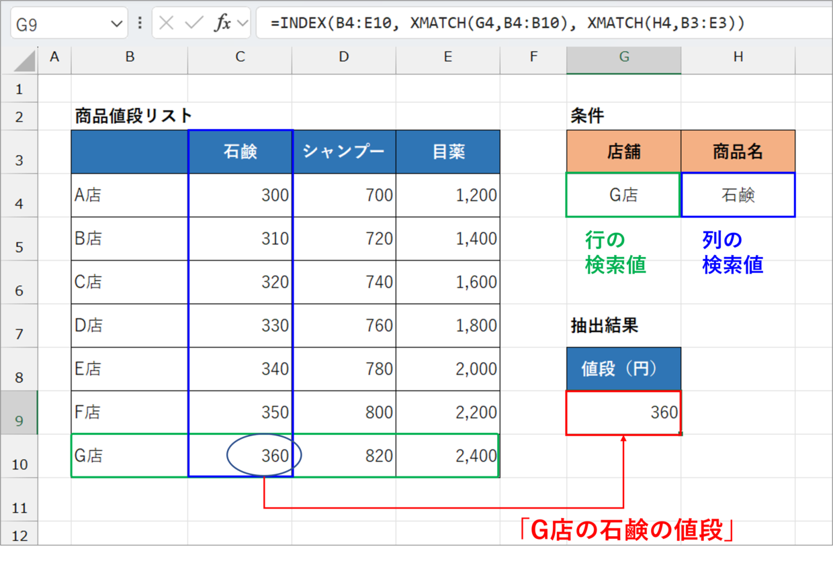Click the シャンプー header cell
The image size is (833, 561).
pos(343,152)
